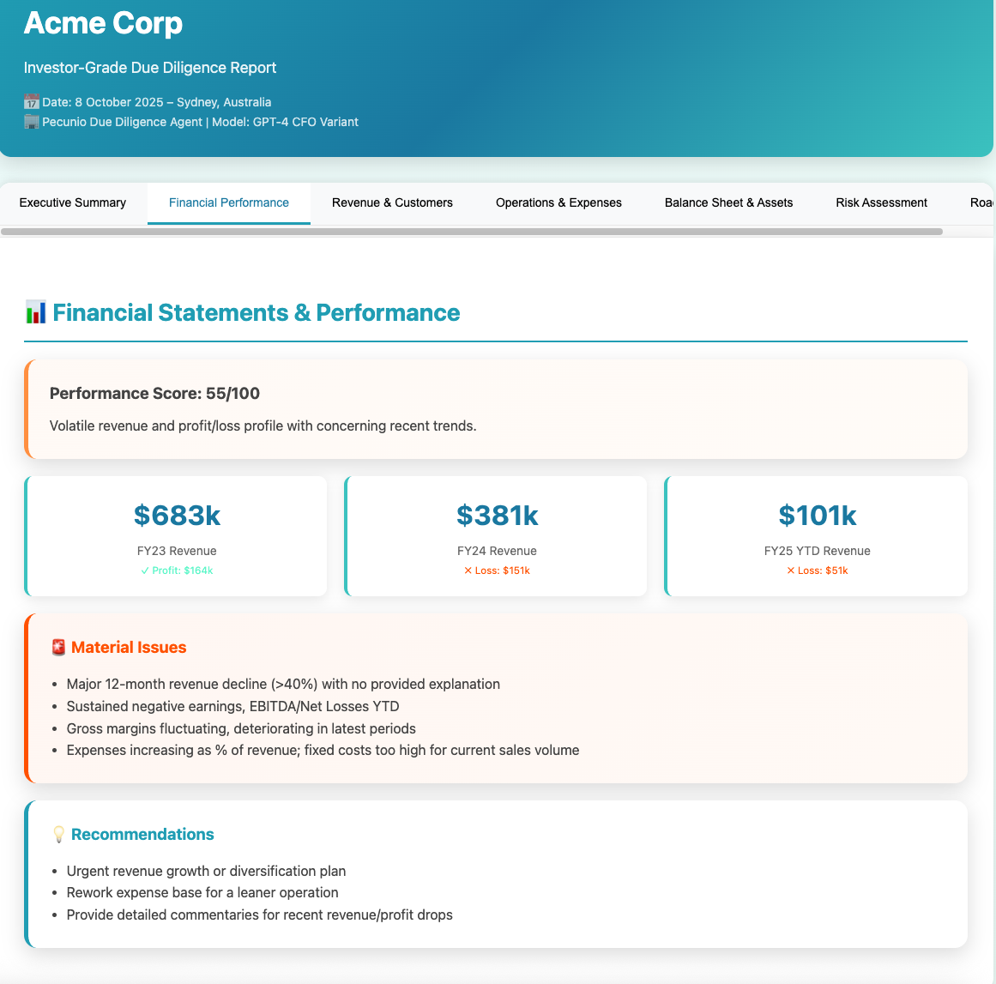996x984 pixels.
Task: Open the Executive Summary tab
Action: (73, 203)
